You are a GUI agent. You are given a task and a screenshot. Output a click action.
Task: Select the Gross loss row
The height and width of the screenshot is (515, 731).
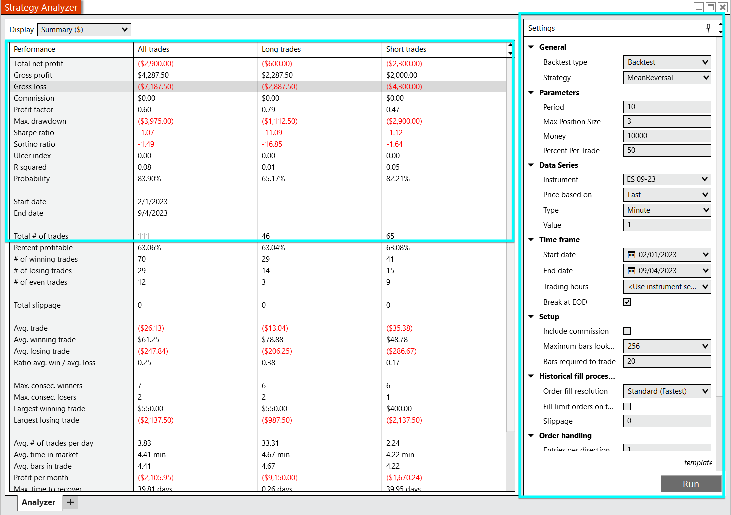click(258, 87)
